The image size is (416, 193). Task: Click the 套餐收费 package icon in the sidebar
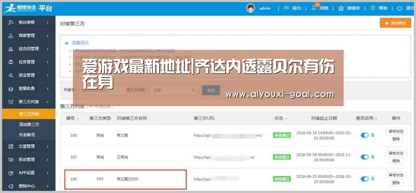point(11,88)
